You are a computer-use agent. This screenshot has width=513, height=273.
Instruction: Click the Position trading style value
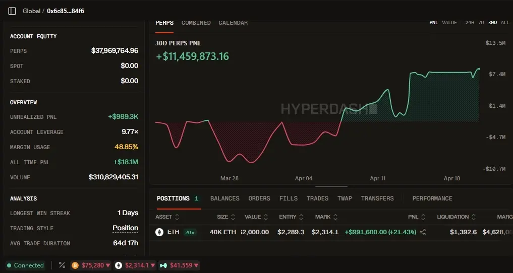(x=125, y=228)
